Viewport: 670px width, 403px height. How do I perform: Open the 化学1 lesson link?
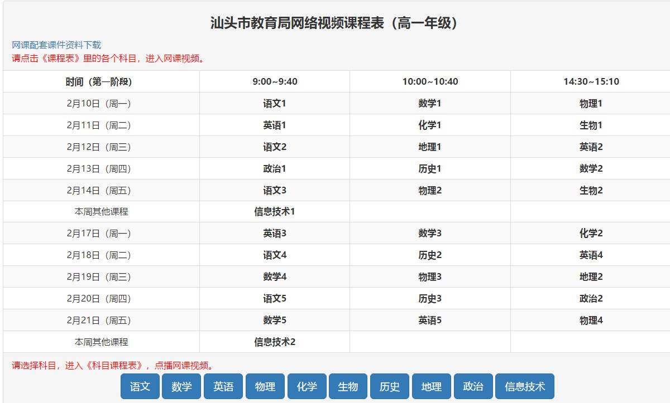430,125
